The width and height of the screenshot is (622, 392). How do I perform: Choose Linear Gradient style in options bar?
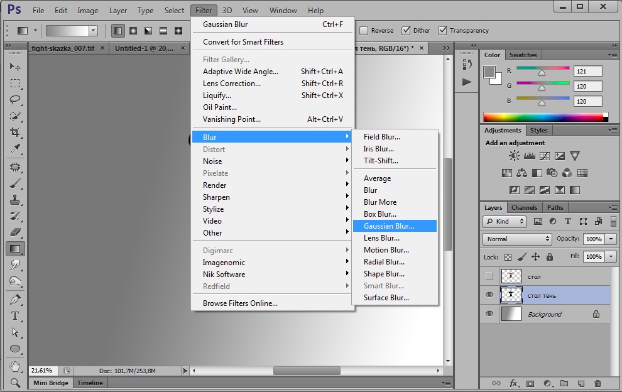(x=118, y=31)
